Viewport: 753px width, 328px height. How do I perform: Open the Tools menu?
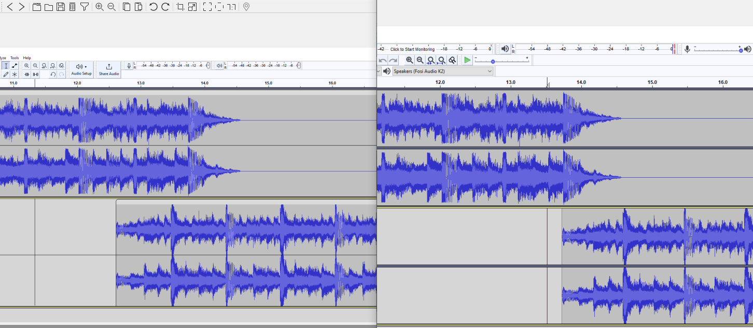coord(15,58)
